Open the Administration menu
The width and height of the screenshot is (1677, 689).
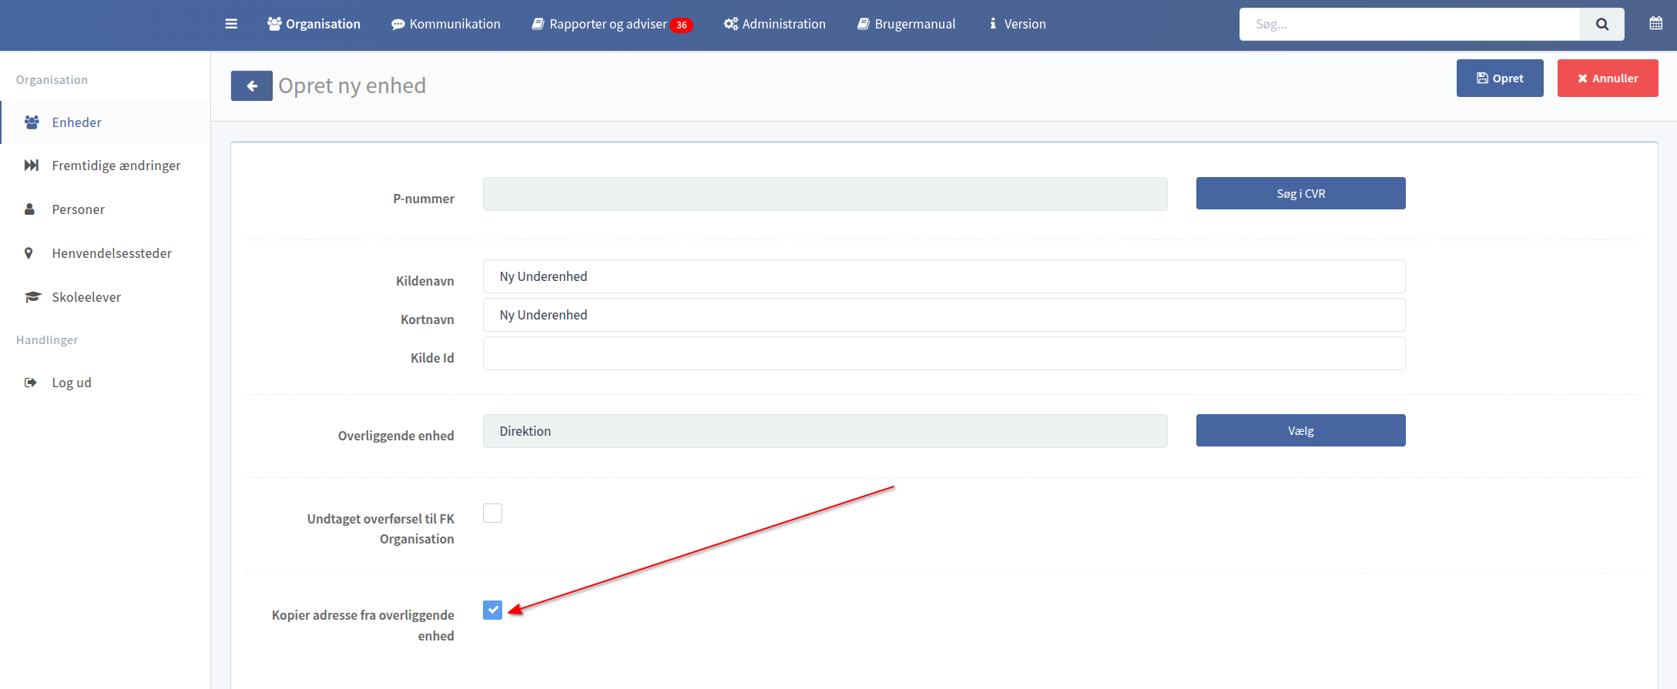[774, 24]
